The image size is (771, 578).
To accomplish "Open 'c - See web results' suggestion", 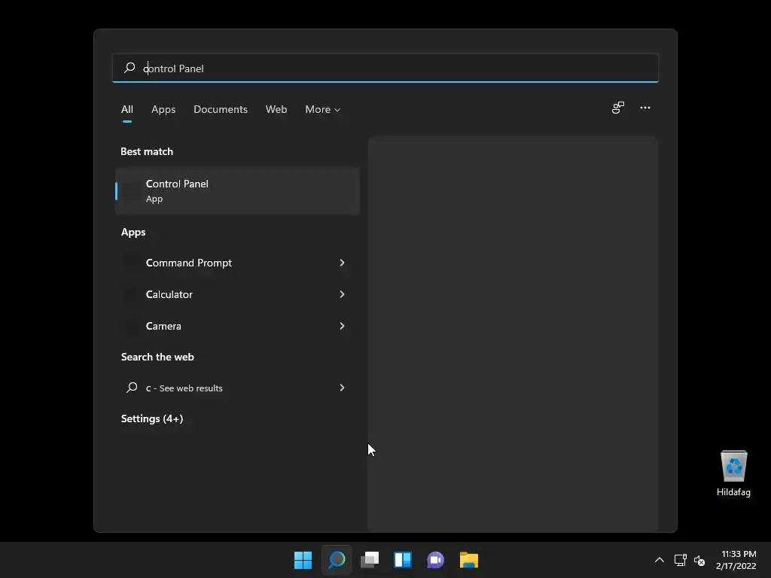I will coord(184,388).
